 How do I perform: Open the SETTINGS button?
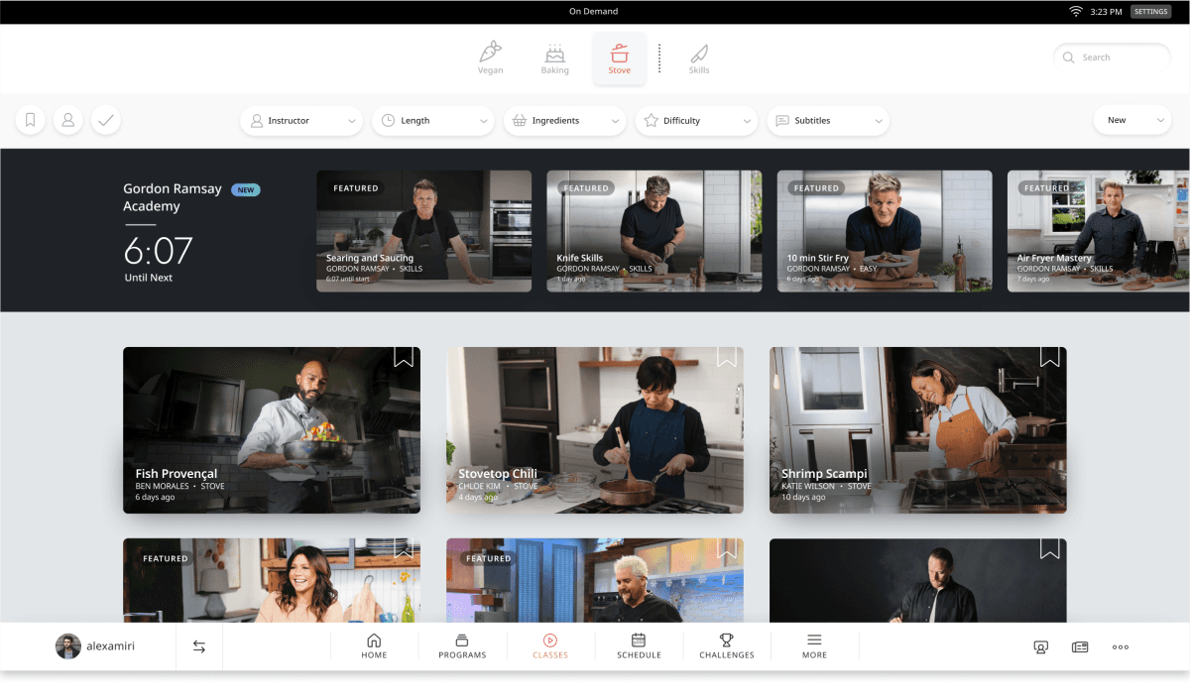coord(1150,11)
